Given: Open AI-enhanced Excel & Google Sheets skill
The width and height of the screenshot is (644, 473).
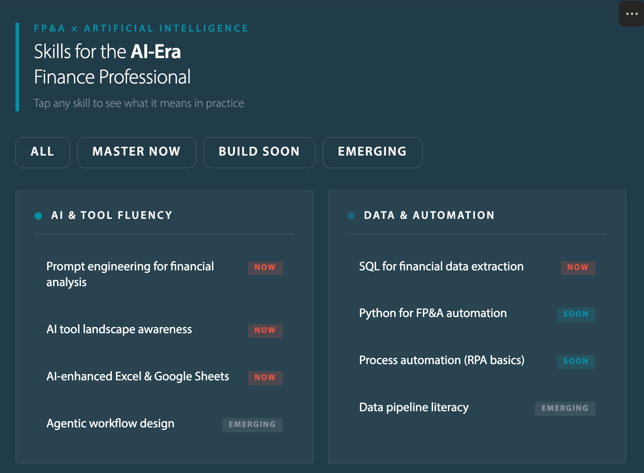Looking at the screenshot, I should tap(138, 376).
